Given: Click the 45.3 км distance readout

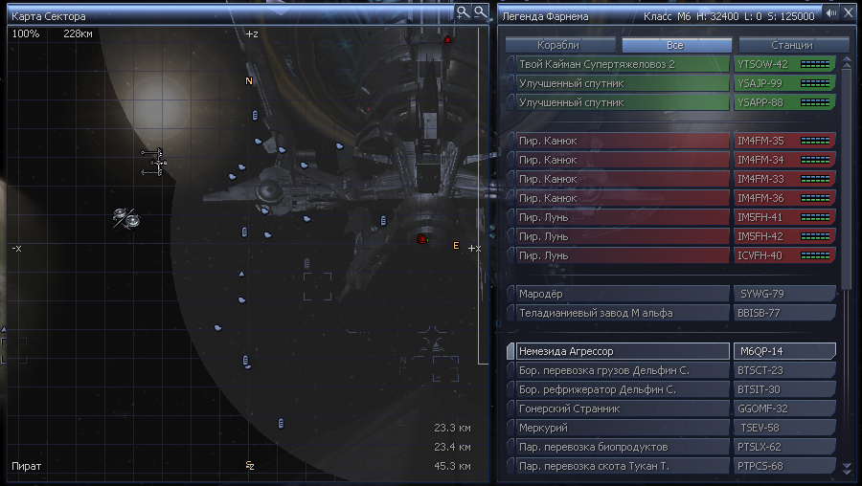Looking at the screenshot, I should click(x=452, y=466).
